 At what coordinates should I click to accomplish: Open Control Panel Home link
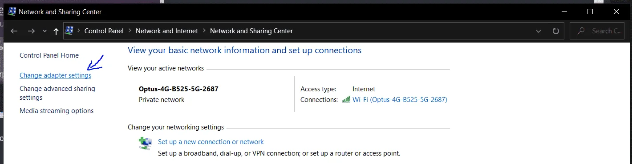[x=49, y=55]
